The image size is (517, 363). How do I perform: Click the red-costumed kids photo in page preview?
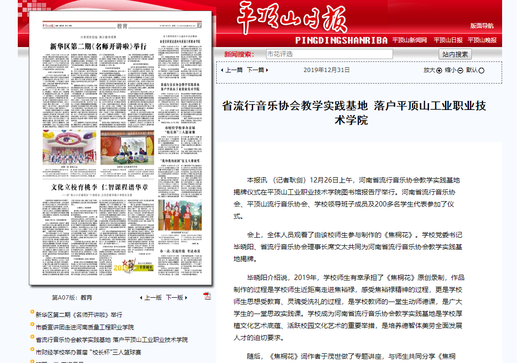(x=180, y=215)
